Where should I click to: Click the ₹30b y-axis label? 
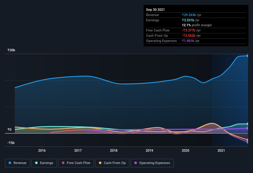tap(11, 50)
